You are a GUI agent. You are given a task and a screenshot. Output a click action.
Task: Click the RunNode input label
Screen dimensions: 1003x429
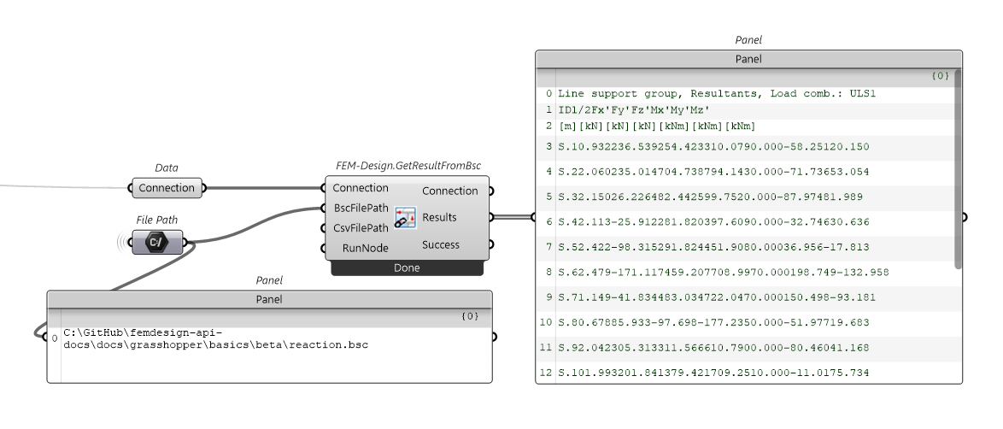tap(365, 249)
